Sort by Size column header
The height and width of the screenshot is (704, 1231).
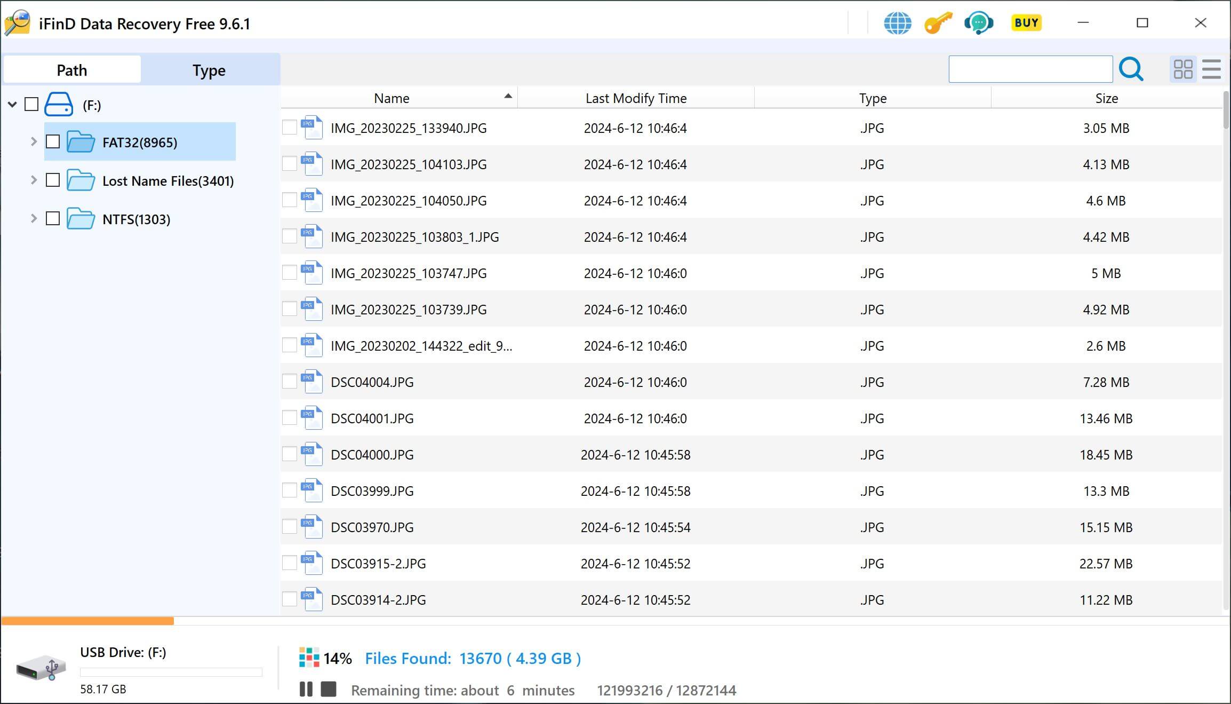pos(1107,98)
